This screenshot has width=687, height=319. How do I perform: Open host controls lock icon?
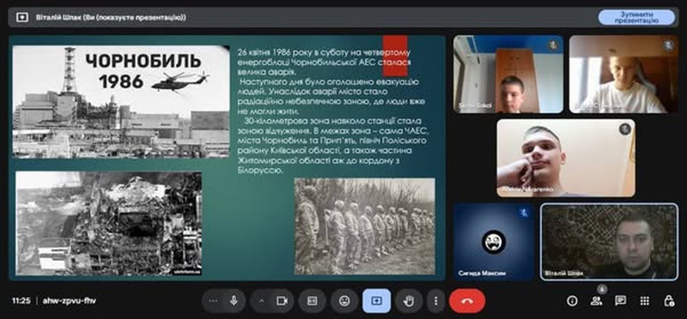click(x=669, y=301)
